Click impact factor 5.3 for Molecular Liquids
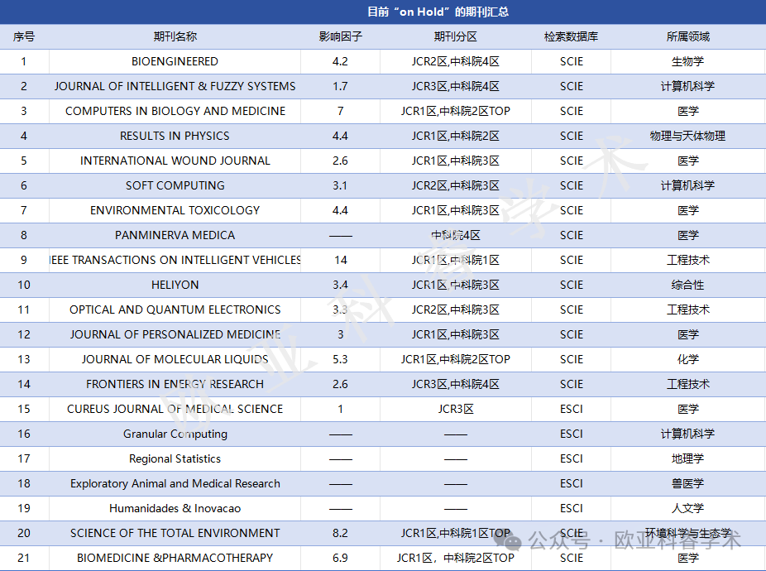This screenshot has height=571, width=766. pyautogui.click(x=341, y=360)
